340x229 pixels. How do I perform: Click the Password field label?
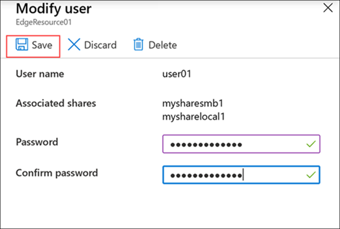(x=37, y=142)
